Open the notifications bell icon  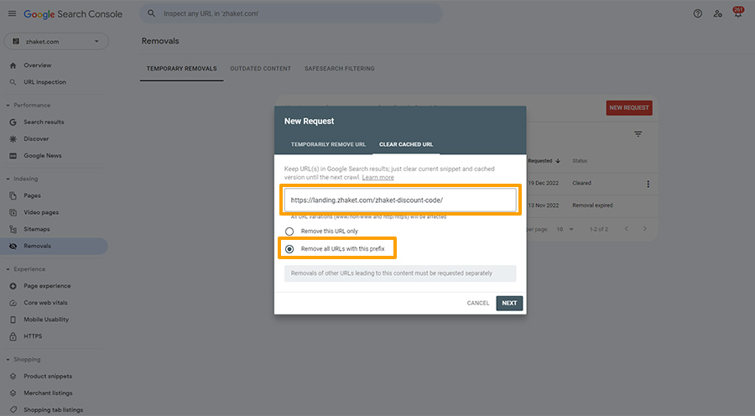pos(737,13)
